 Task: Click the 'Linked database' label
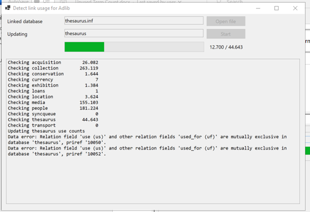[x=25, y=21]
